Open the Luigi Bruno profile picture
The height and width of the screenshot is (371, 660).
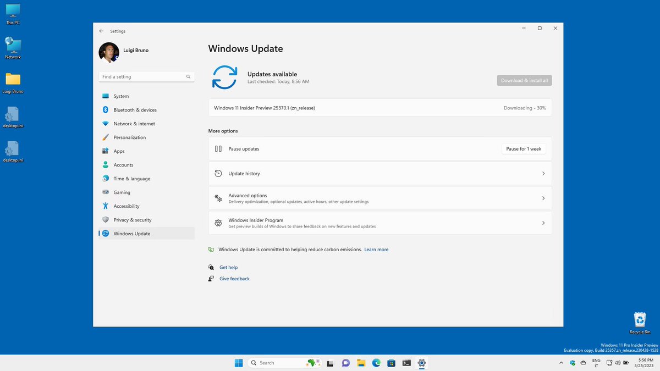[109, 53]
